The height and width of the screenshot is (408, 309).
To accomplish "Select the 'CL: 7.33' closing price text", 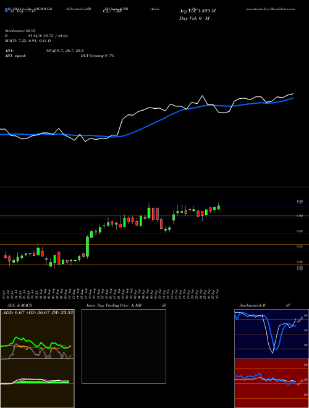I will [x=112, y=11].
